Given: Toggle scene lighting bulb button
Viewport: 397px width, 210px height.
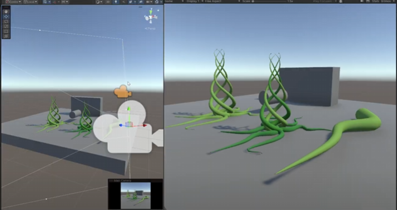Looking at the screenshot, I should coord(116,2).
